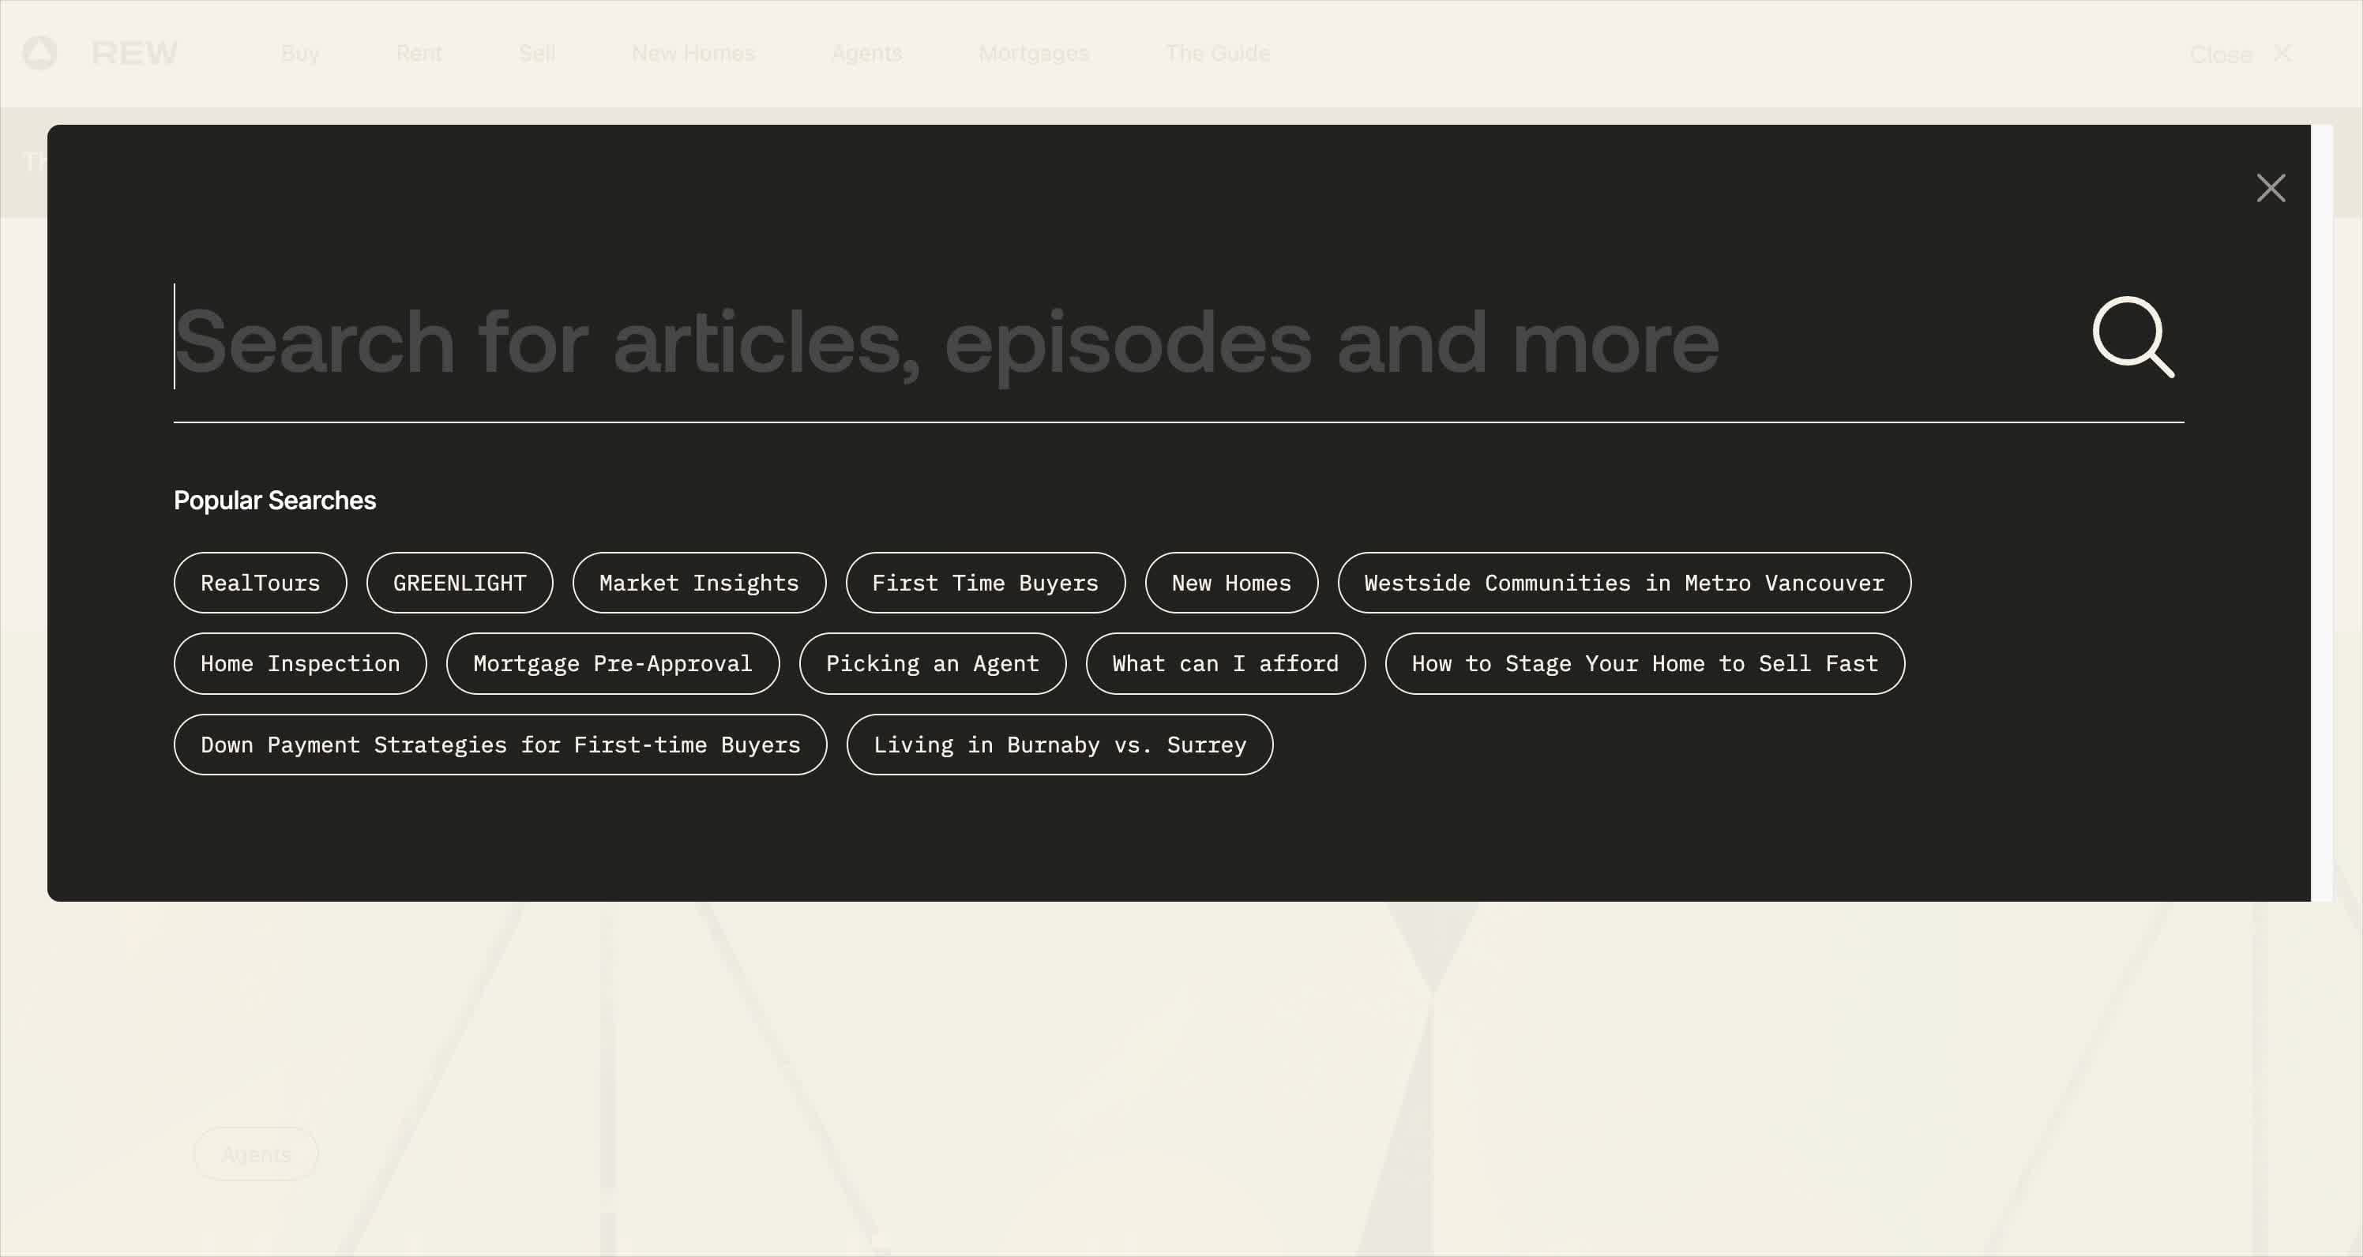Viewport: 2363px width, 1257px height.
Task: Open the Mortgages header menu
Action: click(x=1034, y=53)
